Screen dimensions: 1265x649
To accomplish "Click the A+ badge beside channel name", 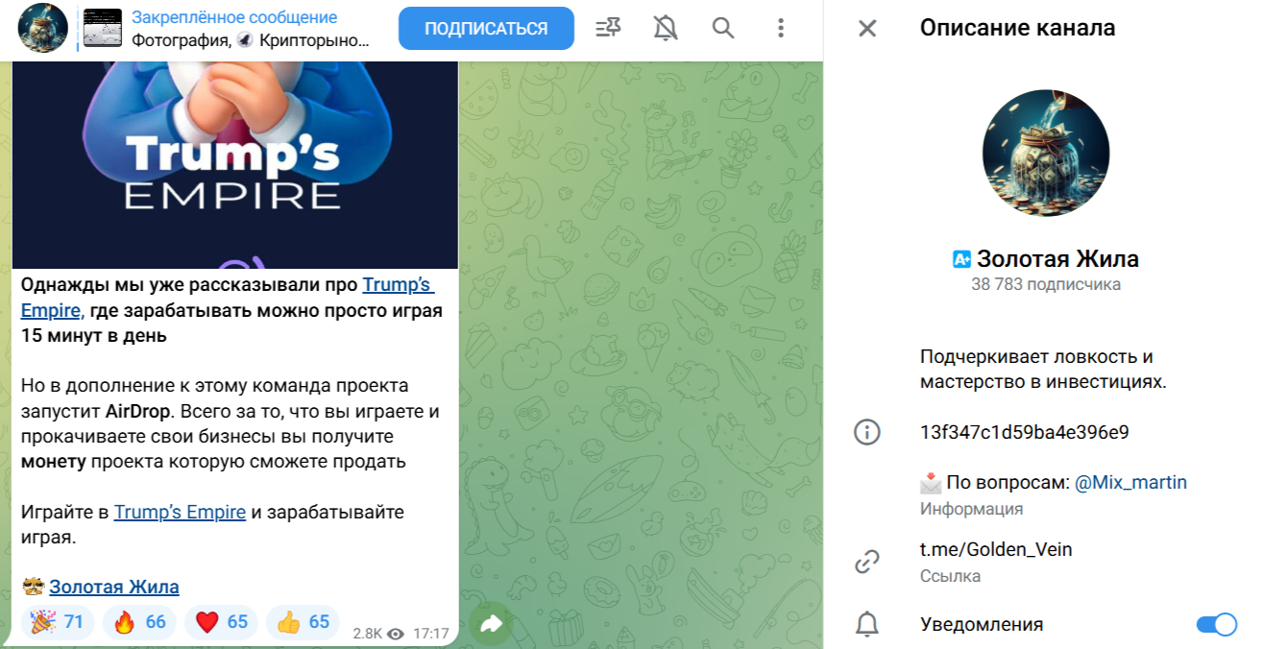I will pyautogui.click(x=961, y=259).
